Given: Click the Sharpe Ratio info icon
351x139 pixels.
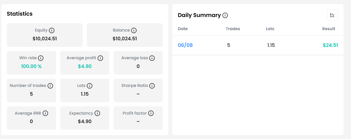Looking at the screenshot, I should (x=152, y=86).
